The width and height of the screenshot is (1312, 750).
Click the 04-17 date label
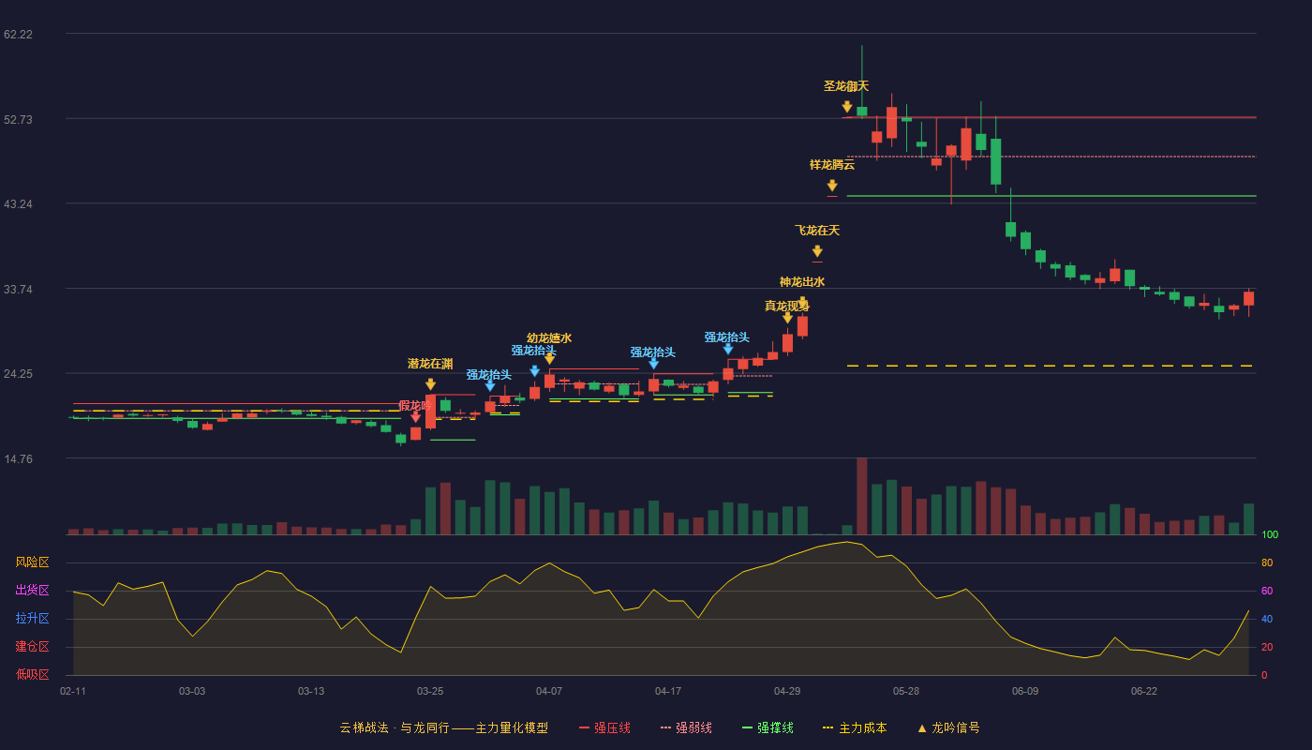point(668,691)
